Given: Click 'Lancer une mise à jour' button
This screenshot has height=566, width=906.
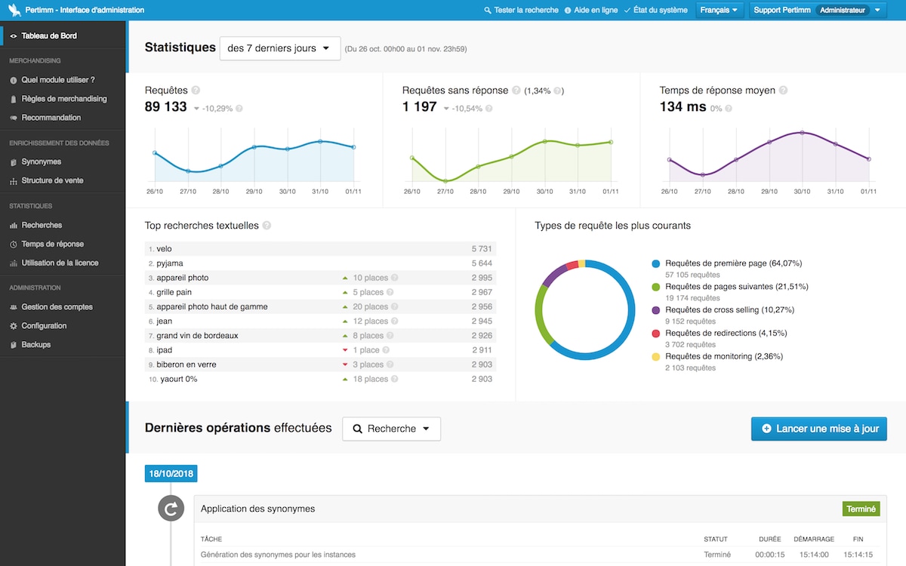Looking at the screenshot, I should 818,429.
